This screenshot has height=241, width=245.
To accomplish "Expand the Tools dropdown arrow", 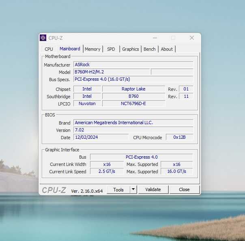I will pyautogui.click(x=133, y=189).
